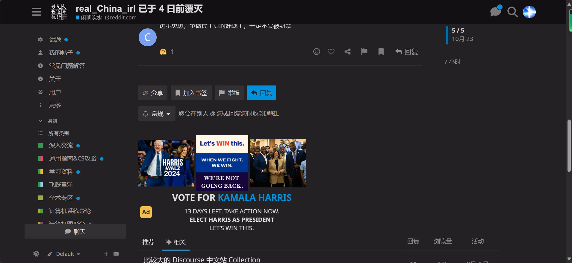Open the 飞跃重洋 category
Viewport: 572px width, 263px height.
coord(61,185)
